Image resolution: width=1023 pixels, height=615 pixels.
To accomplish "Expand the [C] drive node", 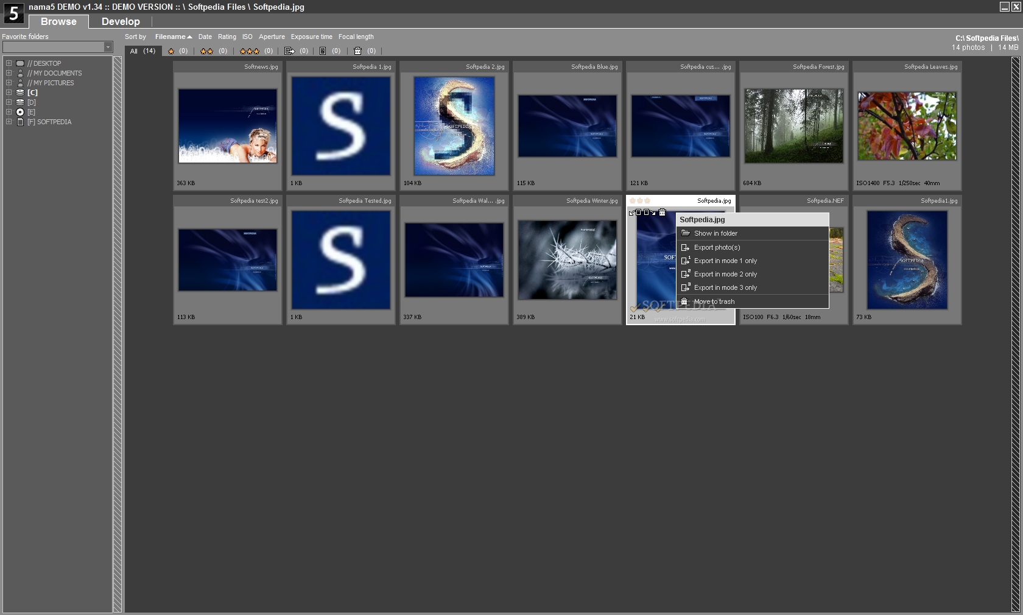I will [x=9, y=92].
